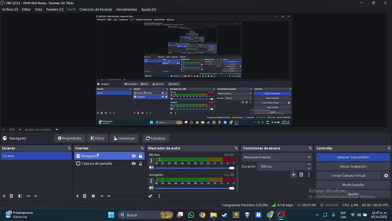Add a new source with the plus icon in Fuentes
The height and width of the screenshot is (221, 392).
[77, 196]
